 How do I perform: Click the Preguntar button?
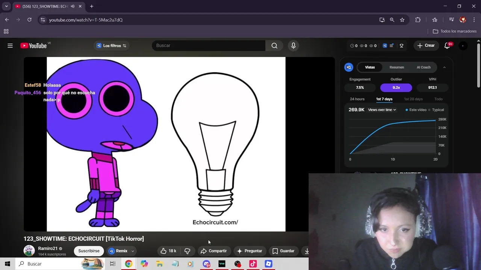250,251
